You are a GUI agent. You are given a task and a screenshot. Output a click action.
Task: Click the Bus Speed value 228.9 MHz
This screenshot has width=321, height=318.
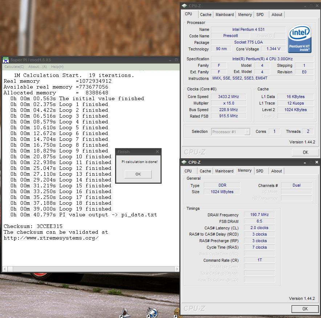(x=228, y=110)
